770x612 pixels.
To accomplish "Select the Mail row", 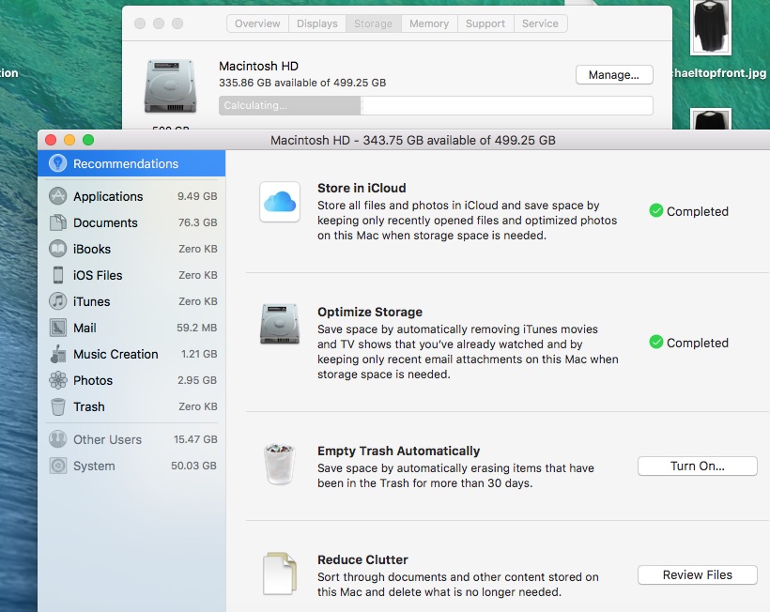I will [131, 328].
